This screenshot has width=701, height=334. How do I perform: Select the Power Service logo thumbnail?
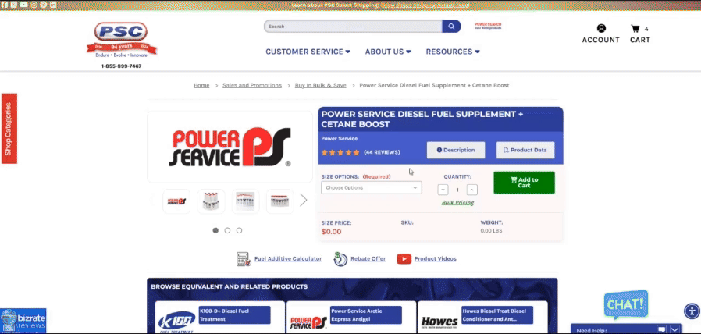[x=176, y=201]
